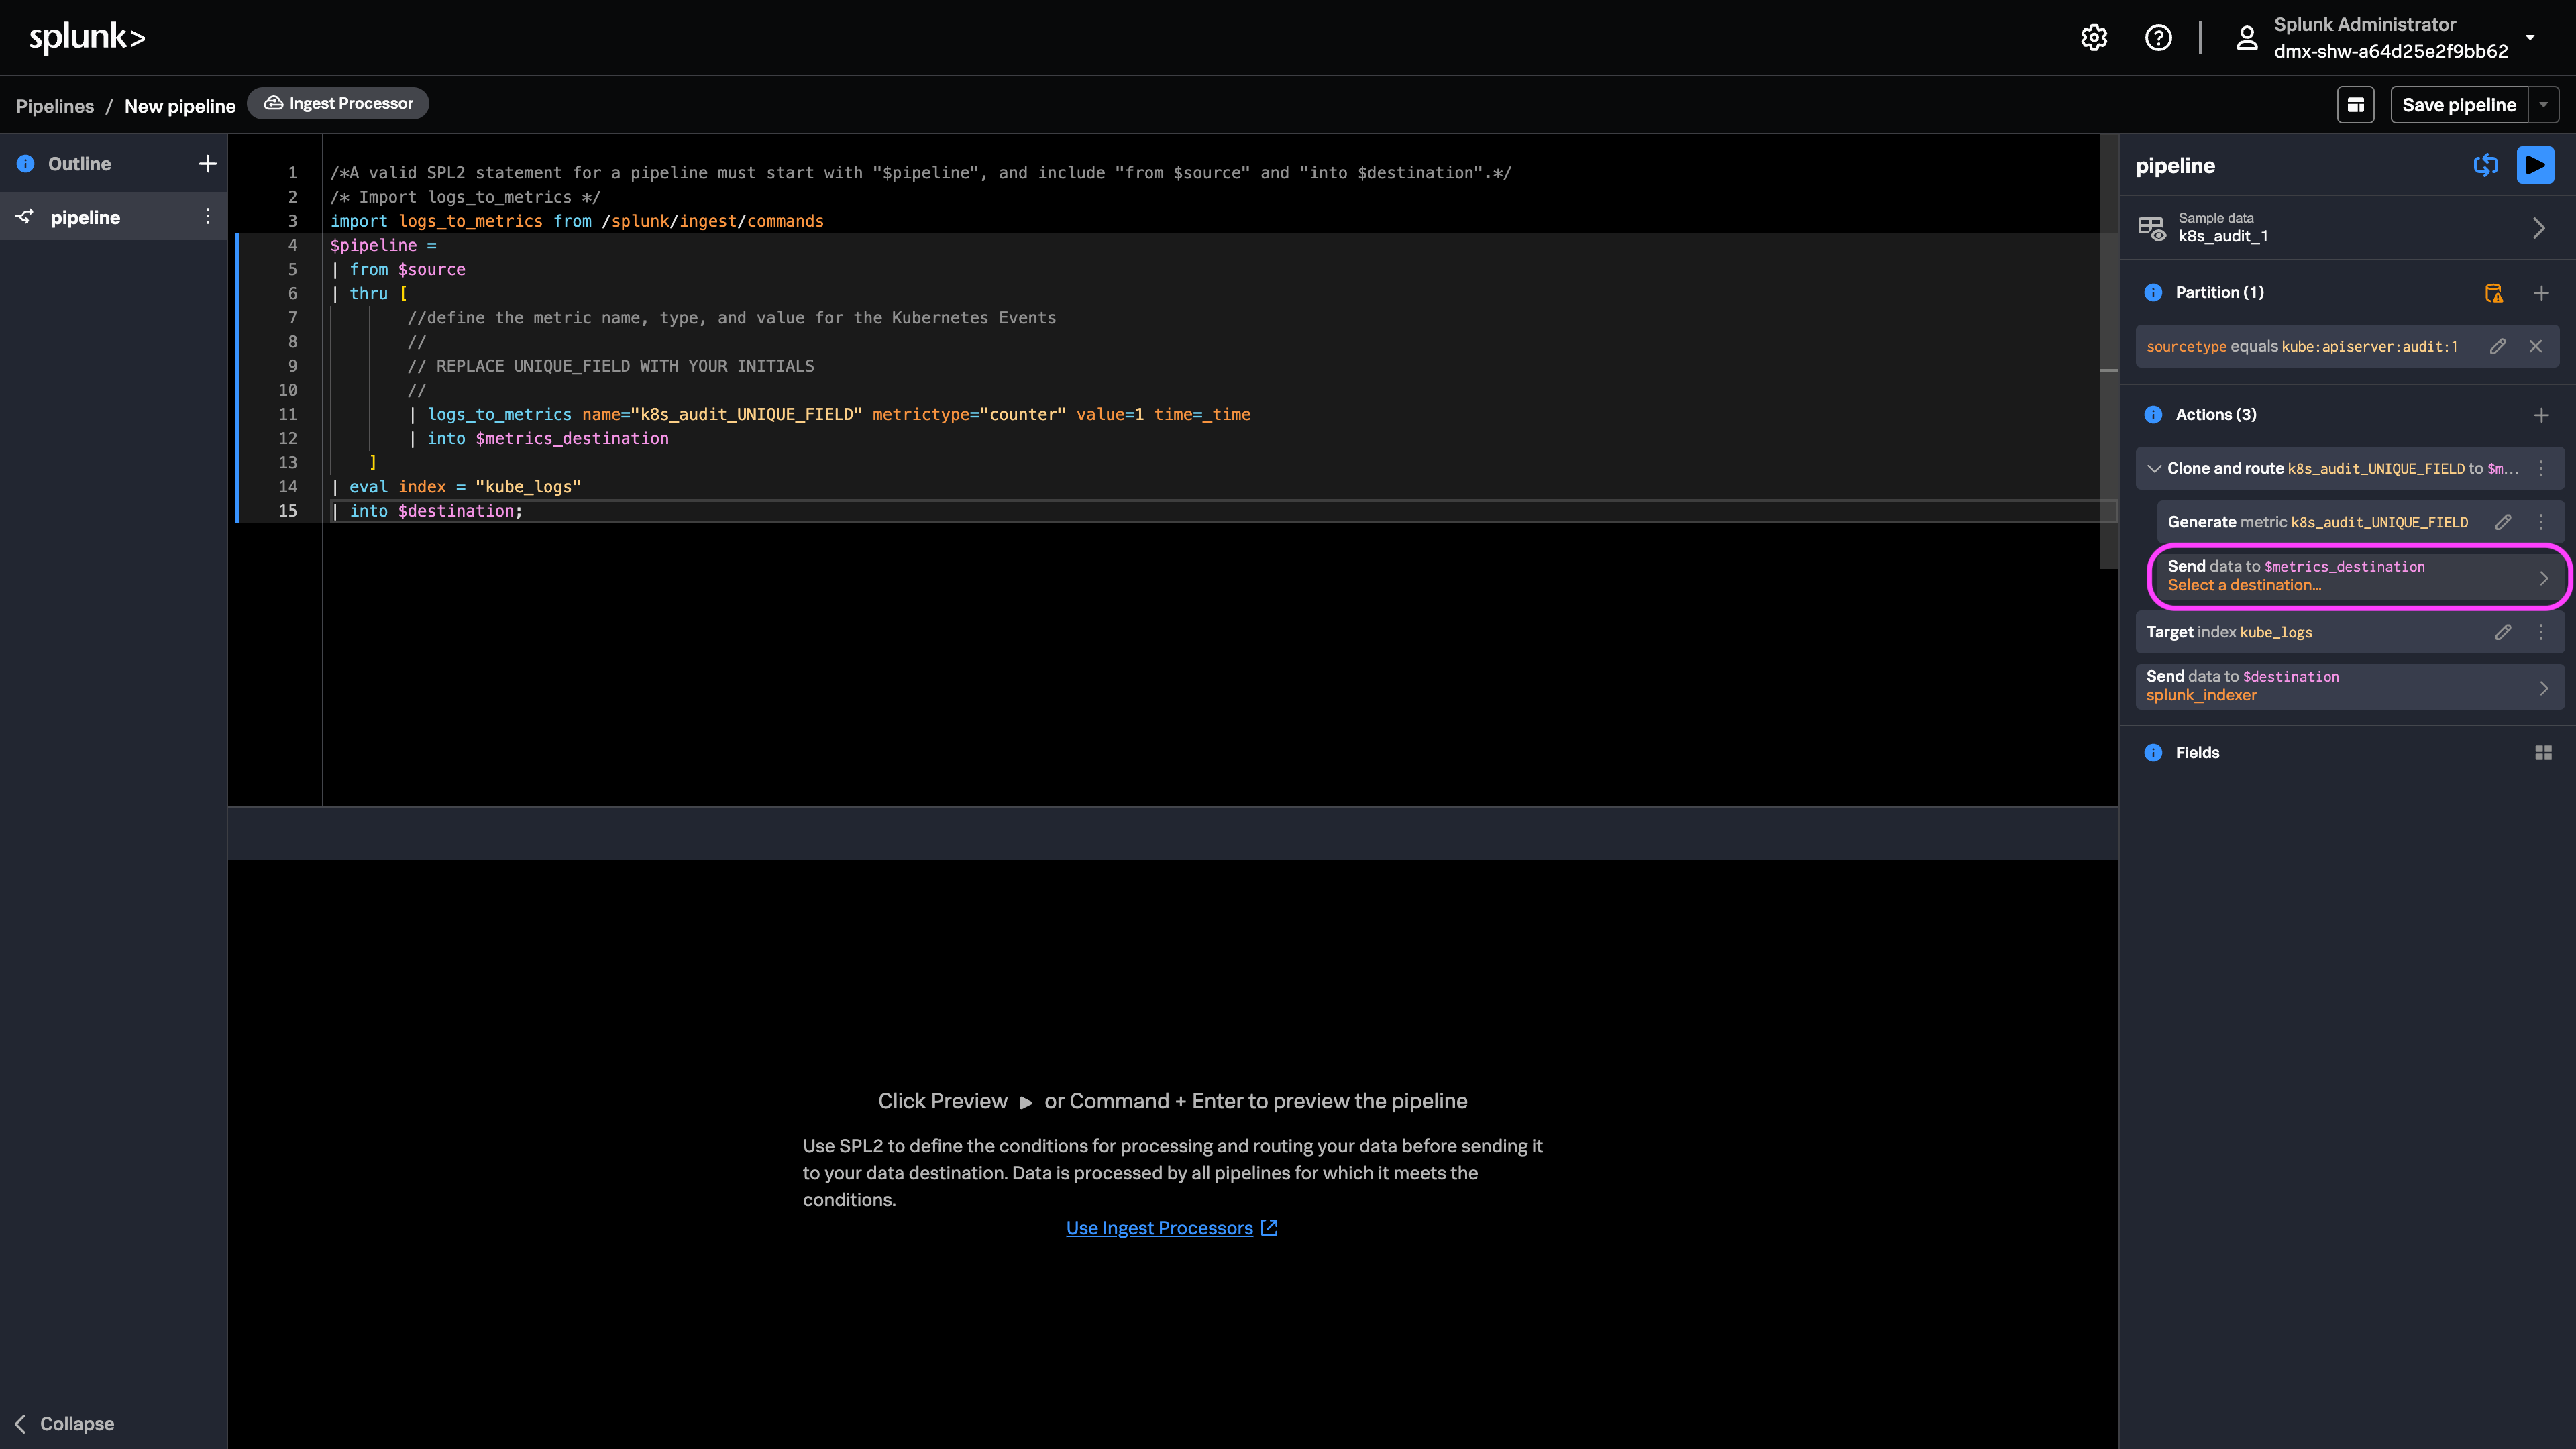Collapse the left sidebar
This screenshot has width=2576, height=1449.
pos(65,1423)
